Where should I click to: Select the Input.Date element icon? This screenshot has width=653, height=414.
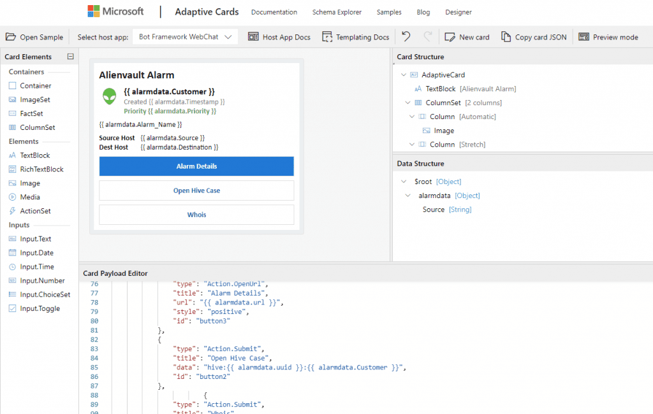coord(13,253)
